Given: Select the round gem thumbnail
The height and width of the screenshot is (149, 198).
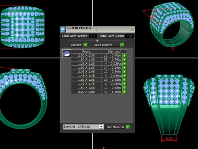Looking at the screenshot, I should (x=67, y=54).
